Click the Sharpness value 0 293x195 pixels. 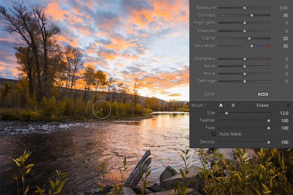pyautogui.click(x=286, y=59)
